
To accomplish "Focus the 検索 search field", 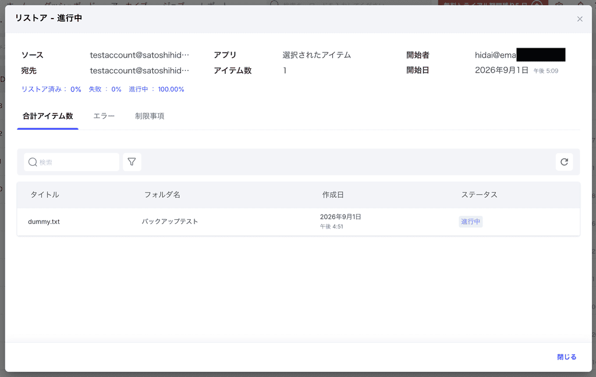I will tap(72, 162).
